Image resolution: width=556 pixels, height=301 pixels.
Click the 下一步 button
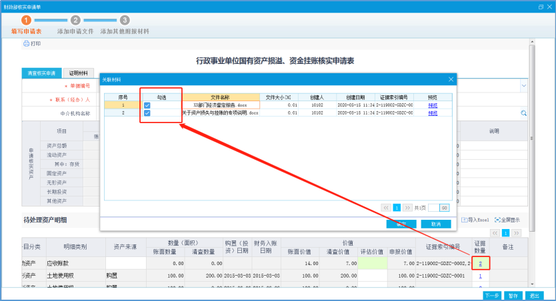pos(492,295)
